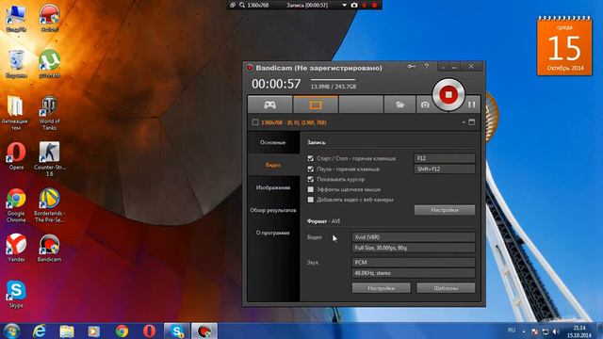Show hidden system tray icons
This screenshot has width=603, height=339.
[524, 331]
